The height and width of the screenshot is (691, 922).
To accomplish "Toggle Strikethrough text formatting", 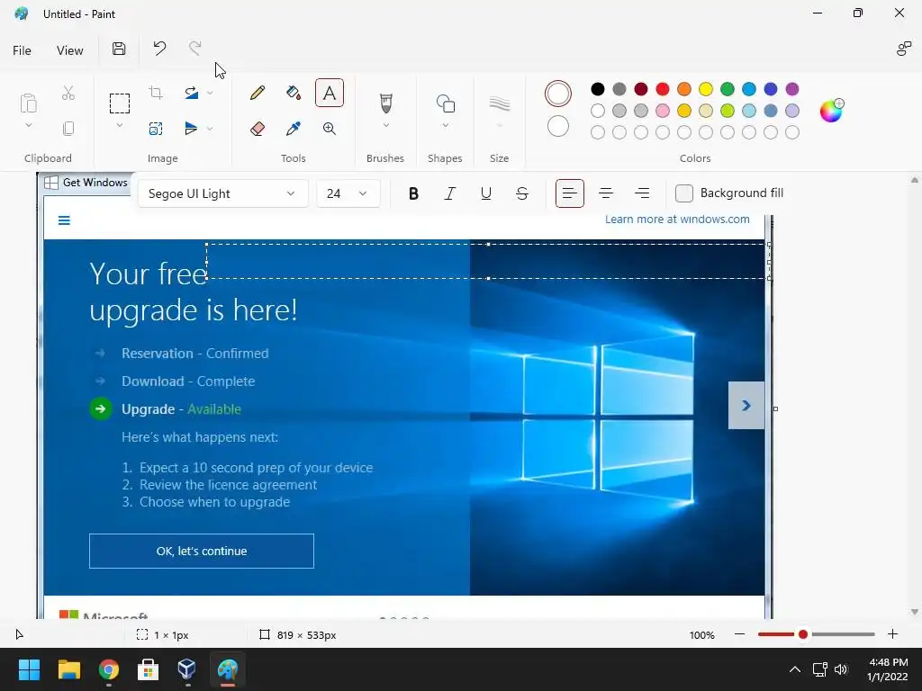I will coord(522,193).
